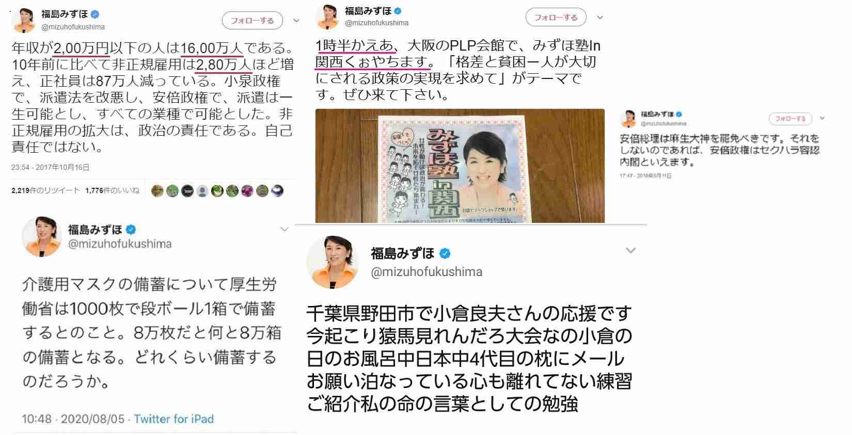The width and height of the screenshot is (852, 435).
Task: Expand the chevron menu on the 千葉県野田市 tweet
Action: [630, 250]
